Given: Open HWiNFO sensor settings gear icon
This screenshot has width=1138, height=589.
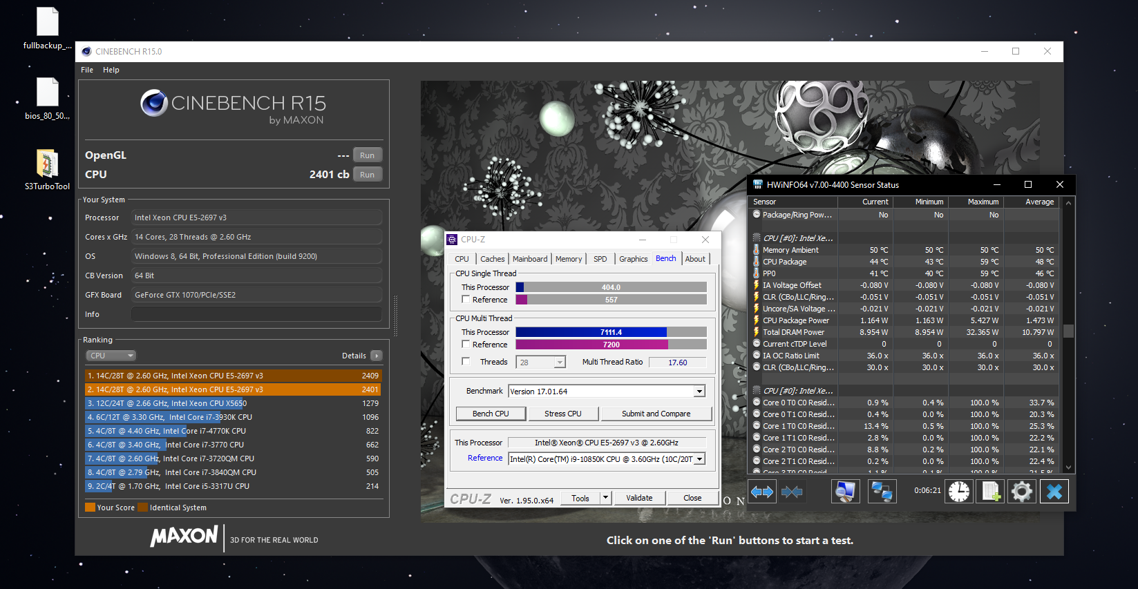Looking at the screenshot, I should pos(1022,492).
